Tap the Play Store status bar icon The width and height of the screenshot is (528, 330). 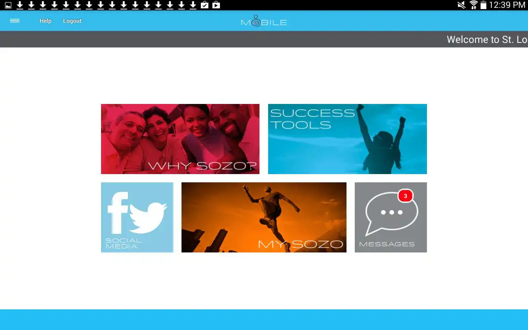(x=216, y=5)
